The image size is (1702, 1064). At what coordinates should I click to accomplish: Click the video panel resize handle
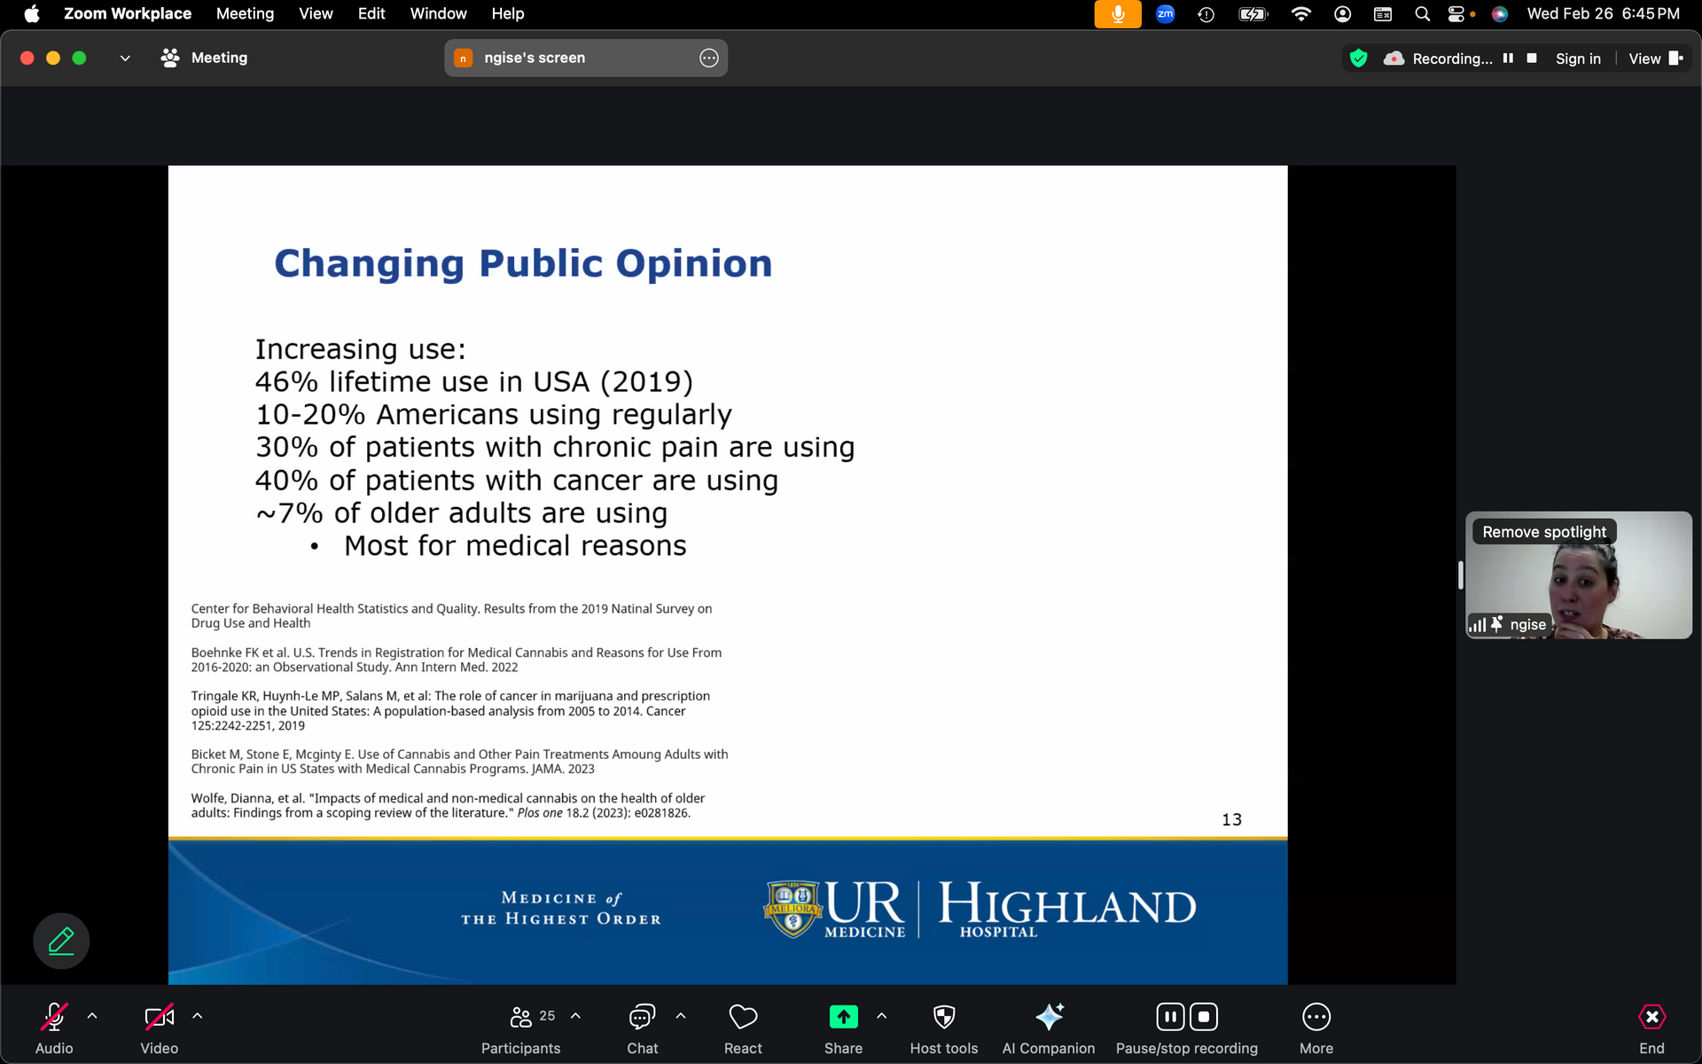tap(1460, 575)
